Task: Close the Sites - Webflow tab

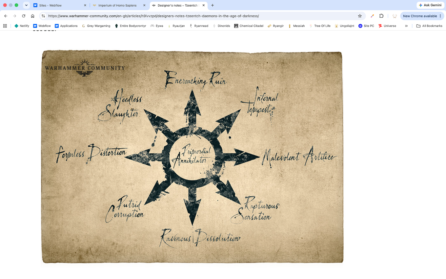Action: 85,5
